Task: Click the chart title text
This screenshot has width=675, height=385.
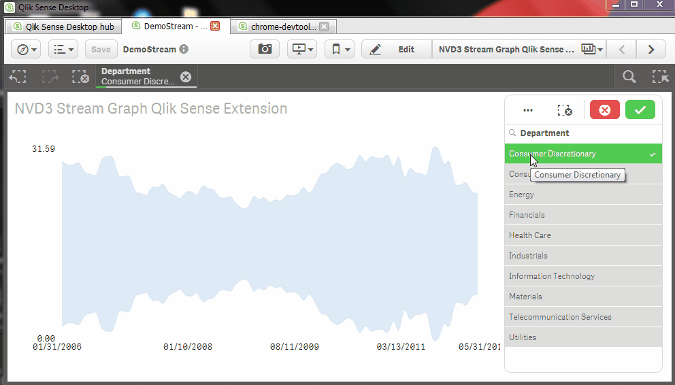Action: point(151,108)
